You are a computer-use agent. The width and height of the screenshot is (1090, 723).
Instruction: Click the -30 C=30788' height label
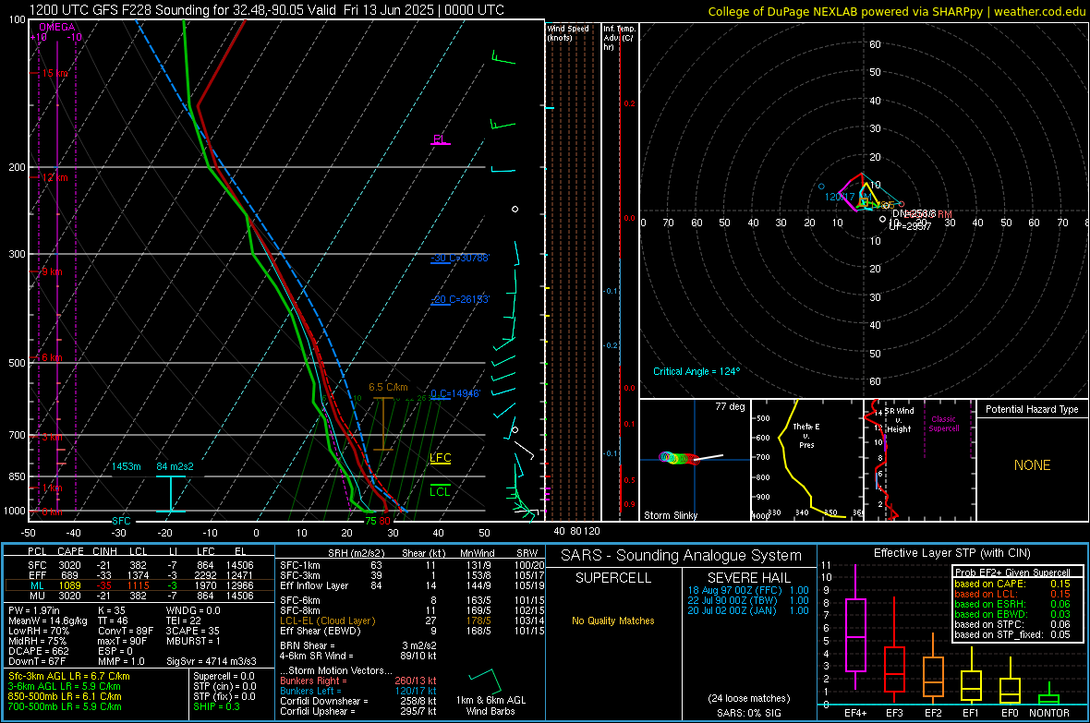tap(460, 258)
